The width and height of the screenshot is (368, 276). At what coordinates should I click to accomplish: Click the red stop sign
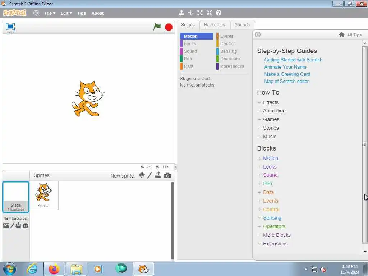coord(169,27)
